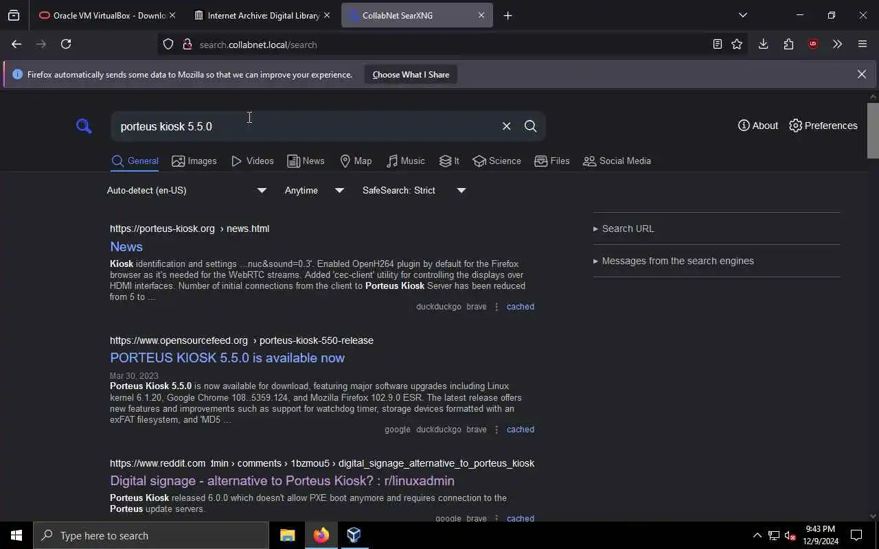Open PORTEUS KIOSK 5.5.0 is available result
Screen dimensions: 879x549
pyautogui.click(x=227, y=358)
